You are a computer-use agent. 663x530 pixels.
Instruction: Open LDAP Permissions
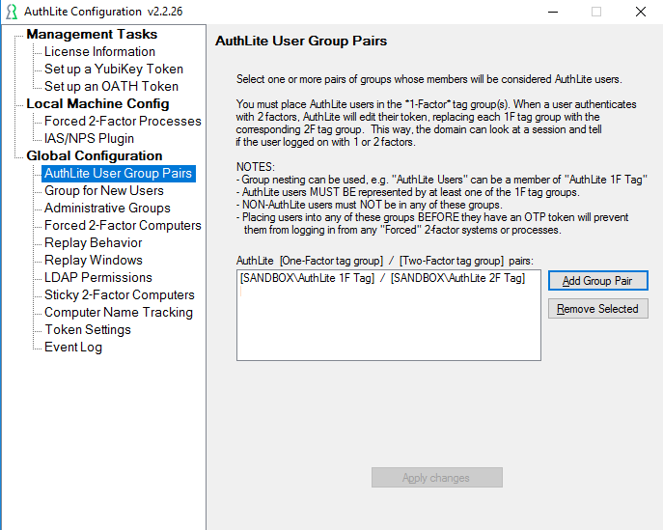tap(98, 277)
